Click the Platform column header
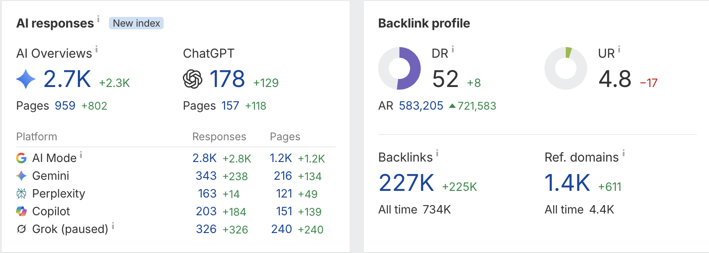 click(x=36, y=137)
